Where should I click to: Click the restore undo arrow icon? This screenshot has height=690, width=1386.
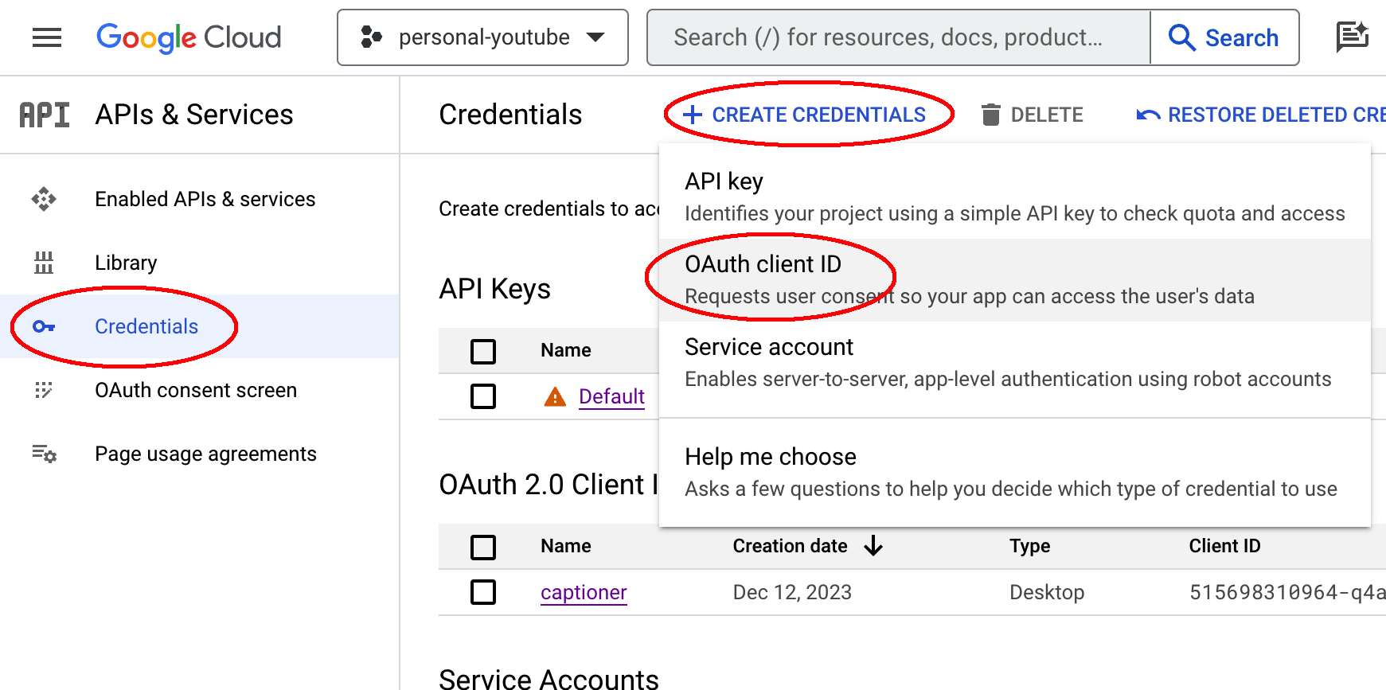coord(1148,115)
